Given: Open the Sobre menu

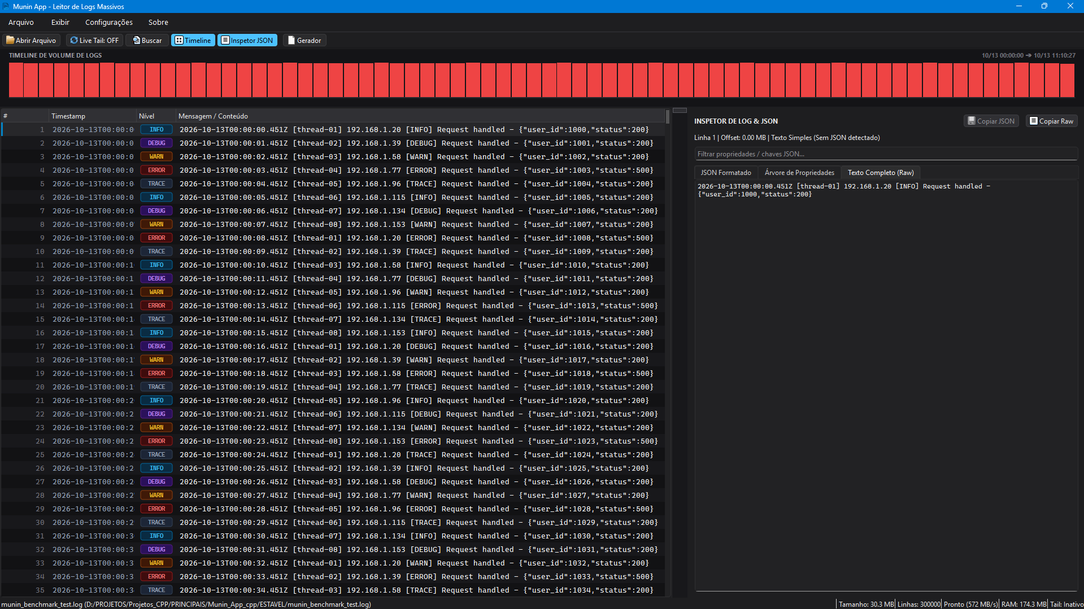Looking at the screenshot, I should (158, 22).
